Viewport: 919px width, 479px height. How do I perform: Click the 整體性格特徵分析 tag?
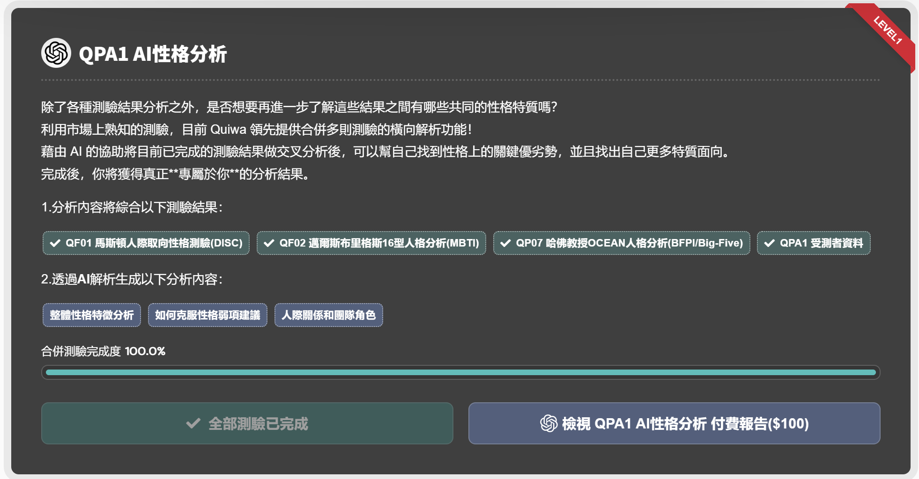[92, 315]
